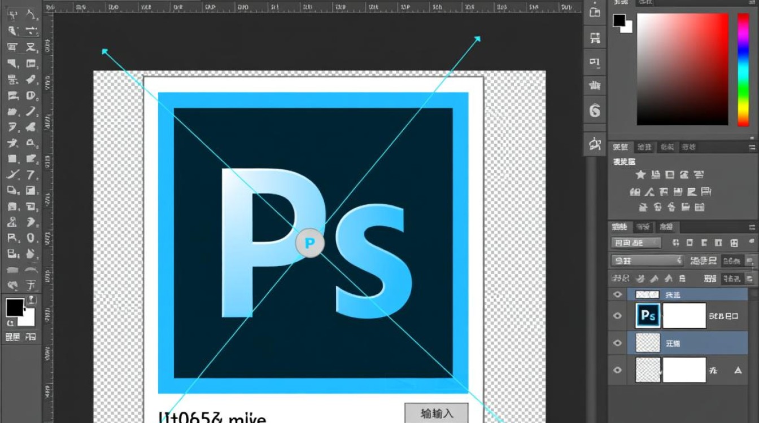Click the bottom icon in the collapsed panel strip

[x=595, y=144]
